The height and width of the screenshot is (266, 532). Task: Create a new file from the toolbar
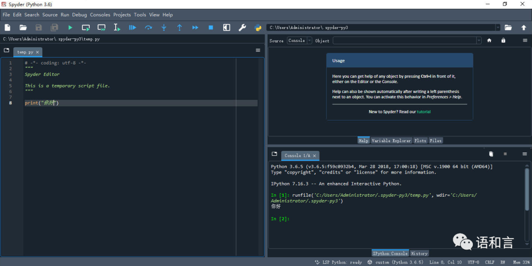(7, 28)
